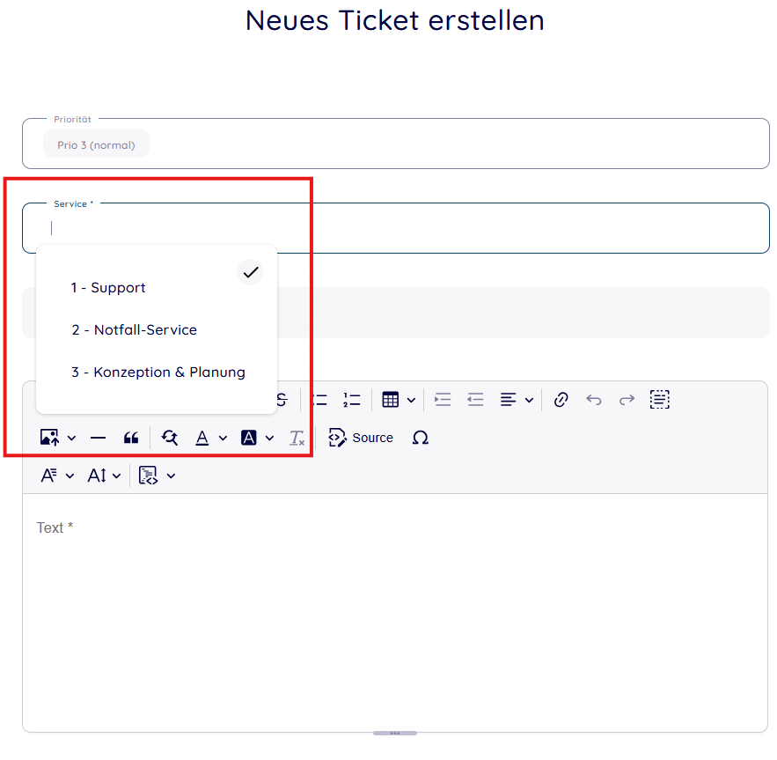The image size is (777, 760).
Task: Expand the image insert options arrow
Action: pos(72,438)
